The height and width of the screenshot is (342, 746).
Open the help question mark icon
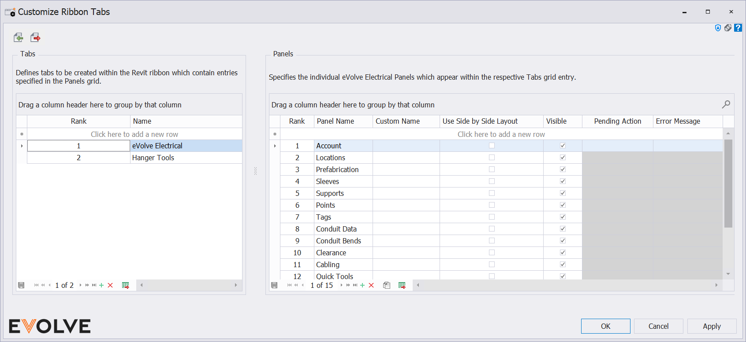pyautogui.click(x=738, y=28)
